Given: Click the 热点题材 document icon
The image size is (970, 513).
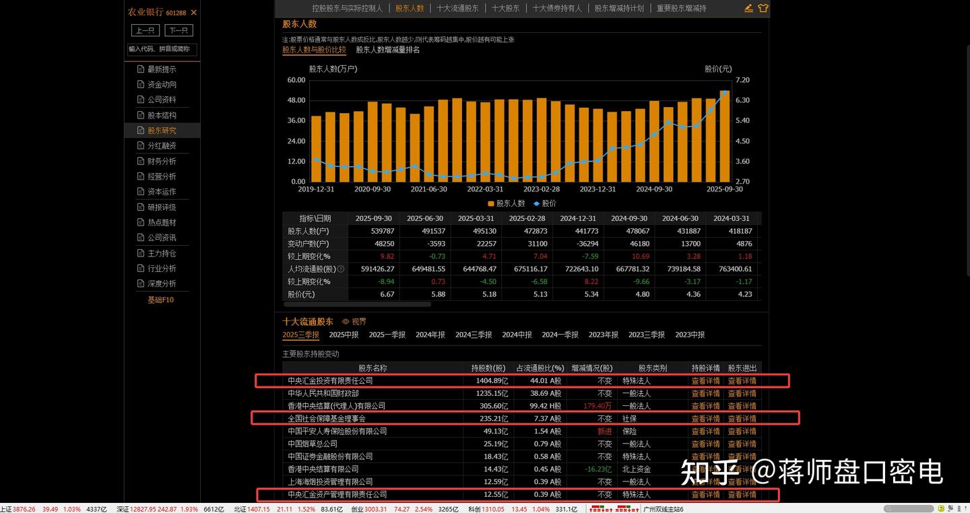Looking at the screenshot, I should (141, 222).
